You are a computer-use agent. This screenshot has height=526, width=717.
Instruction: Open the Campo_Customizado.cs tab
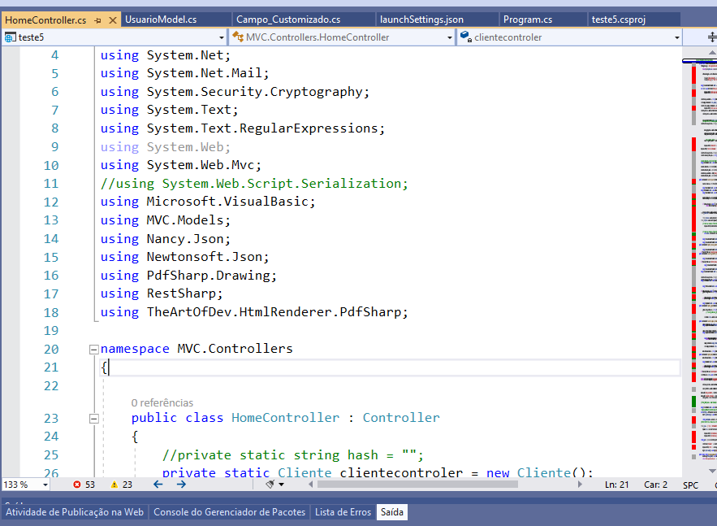point(288,20)
